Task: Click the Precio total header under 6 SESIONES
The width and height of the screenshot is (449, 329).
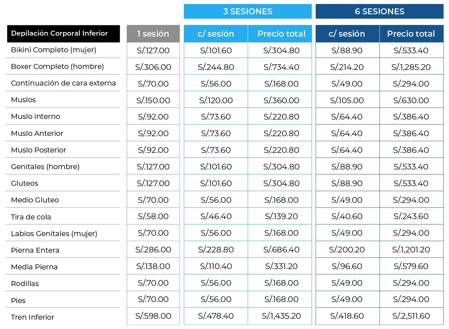Action: point(411,34)
